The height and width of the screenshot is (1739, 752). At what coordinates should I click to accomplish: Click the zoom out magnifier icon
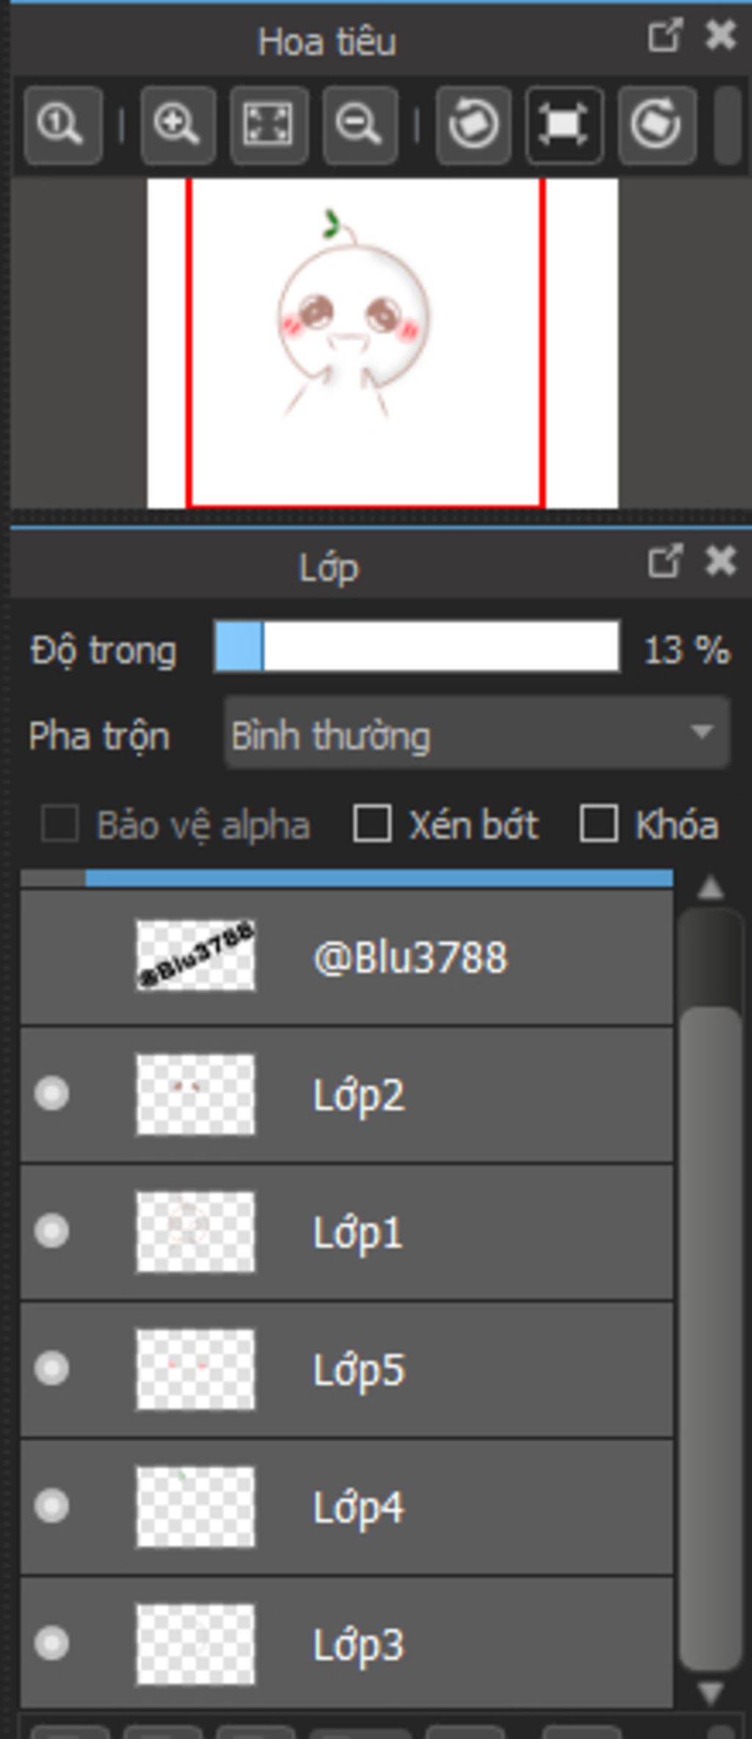click(359, 124)
